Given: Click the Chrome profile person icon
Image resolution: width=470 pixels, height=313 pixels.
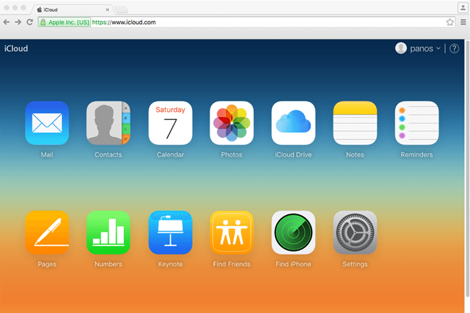Looking at the screenshot, I should coord(463,8).
